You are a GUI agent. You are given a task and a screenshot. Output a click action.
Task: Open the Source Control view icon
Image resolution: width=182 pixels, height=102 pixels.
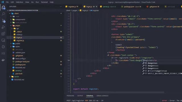3,21
